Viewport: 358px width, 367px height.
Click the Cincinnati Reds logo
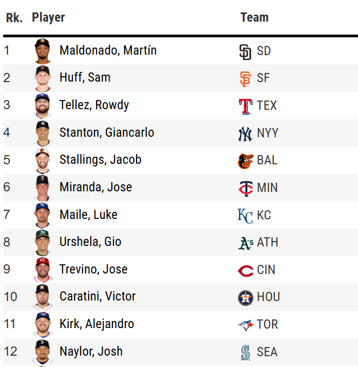tap(245, 270)
